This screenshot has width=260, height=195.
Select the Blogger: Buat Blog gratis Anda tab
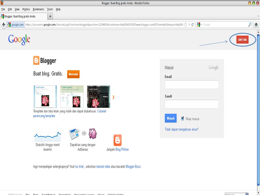point(24,16)
